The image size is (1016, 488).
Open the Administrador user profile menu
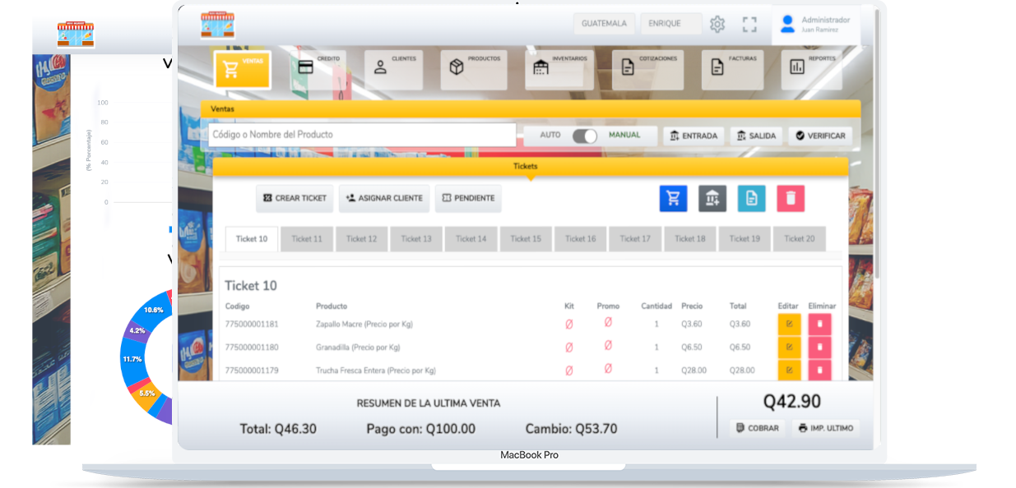tap(815, 25)
